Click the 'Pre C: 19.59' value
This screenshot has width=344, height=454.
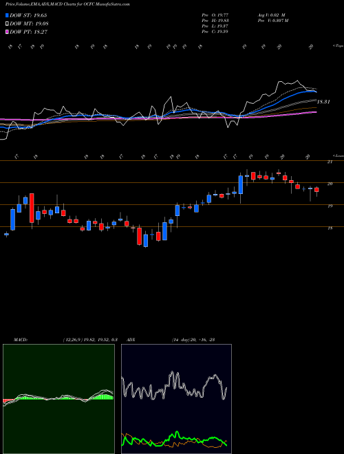(215, 32)
